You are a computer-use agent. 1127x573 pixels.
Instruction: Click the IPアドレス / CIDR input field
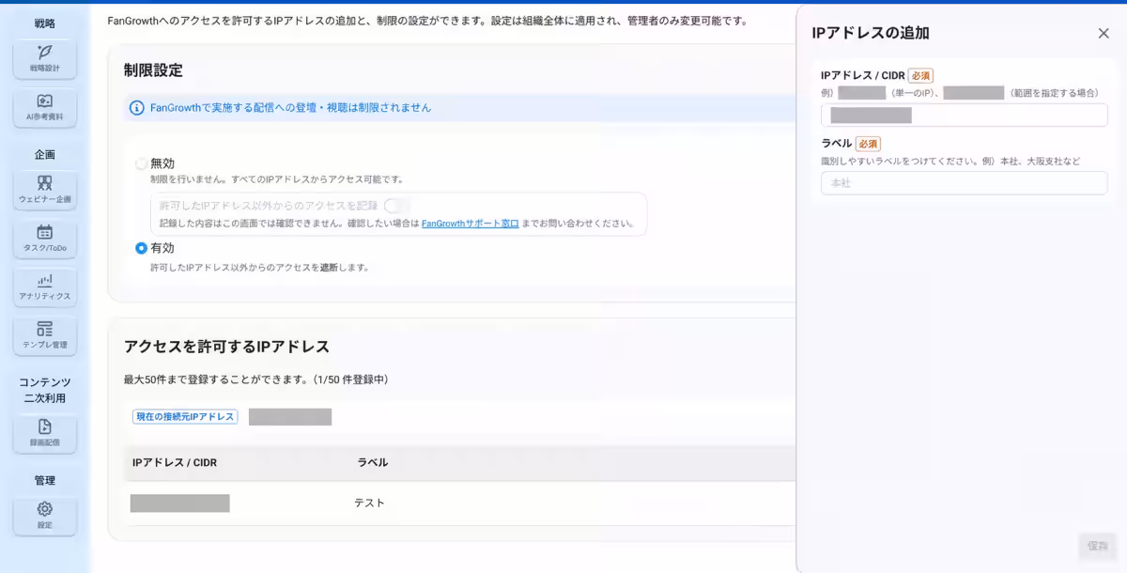[x=965, y=116]
